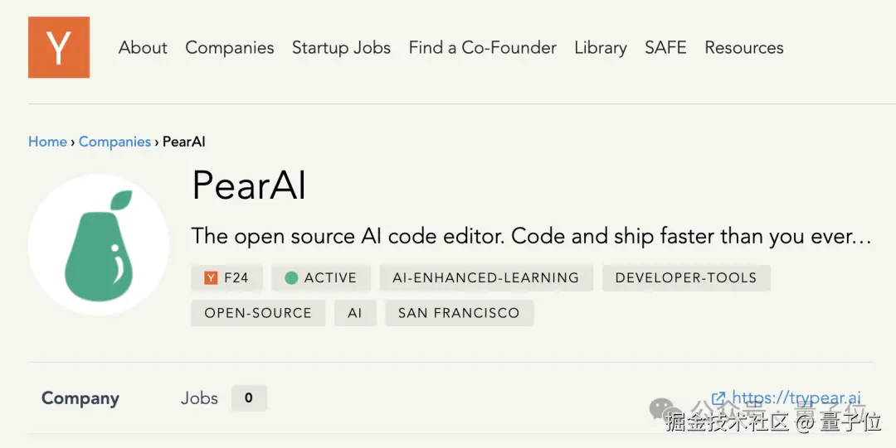Click the Companies breadcrumb link
Image resolution: width=896 pixels, height=448 pixels.
click(x=114, y=142)
